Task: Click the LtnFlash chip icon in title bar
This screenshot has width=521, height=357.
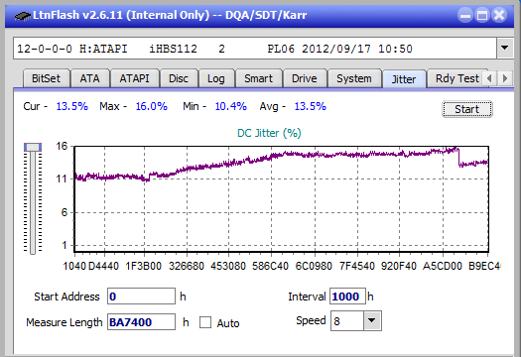Action: [x=23, y=16]
